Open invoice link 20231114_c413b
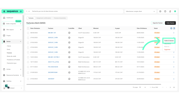This screenshot has width=179, height=100. click(x=53, y=62)
